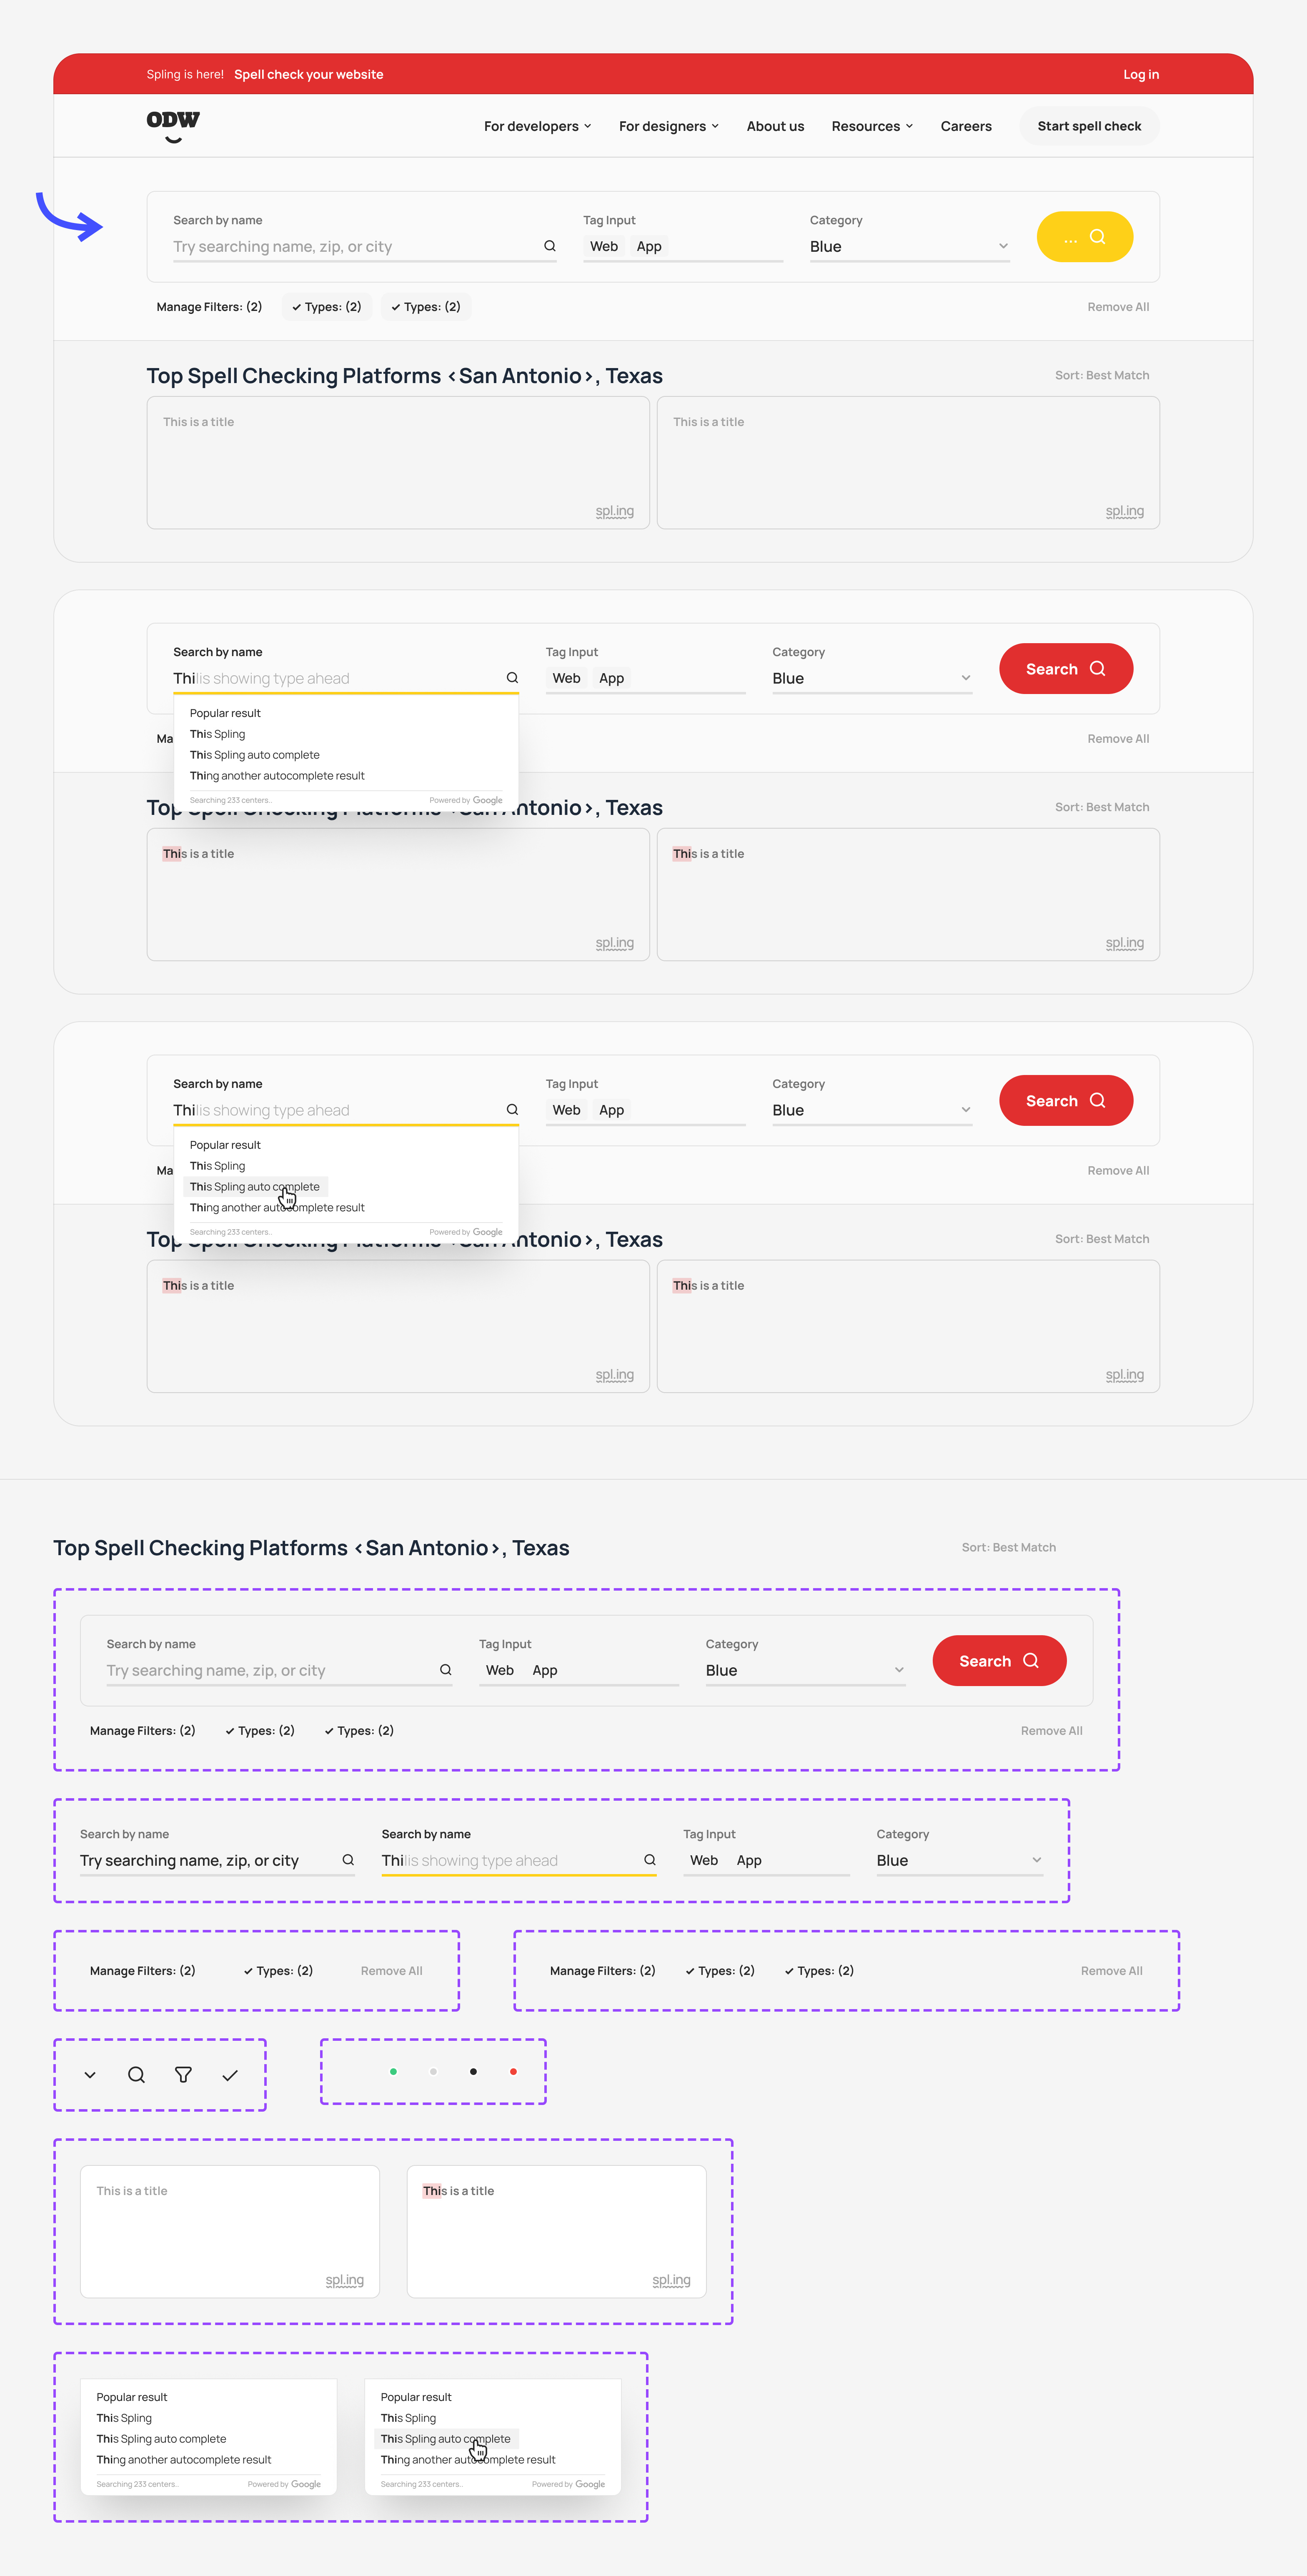The width and height of the screenshot is (1307, 2576).
Task: Click card with highlighted 'Thi' title in cards component
Action: point(556,2232)
